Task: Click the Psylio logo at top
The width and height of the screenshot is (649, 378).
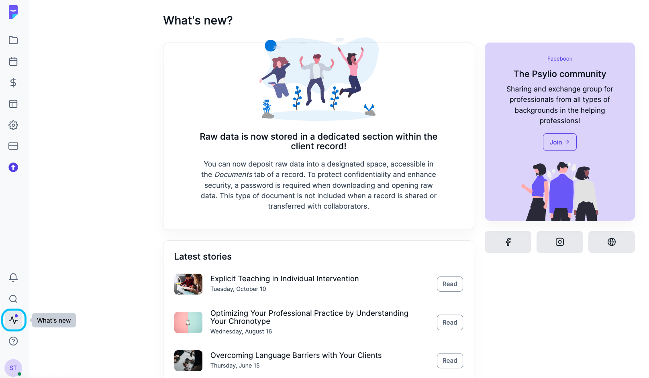Action: point(13,12)
